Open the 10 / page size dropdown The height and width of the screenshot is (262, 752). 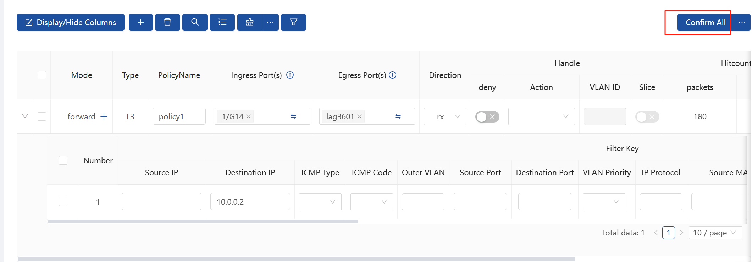point(715,233)
